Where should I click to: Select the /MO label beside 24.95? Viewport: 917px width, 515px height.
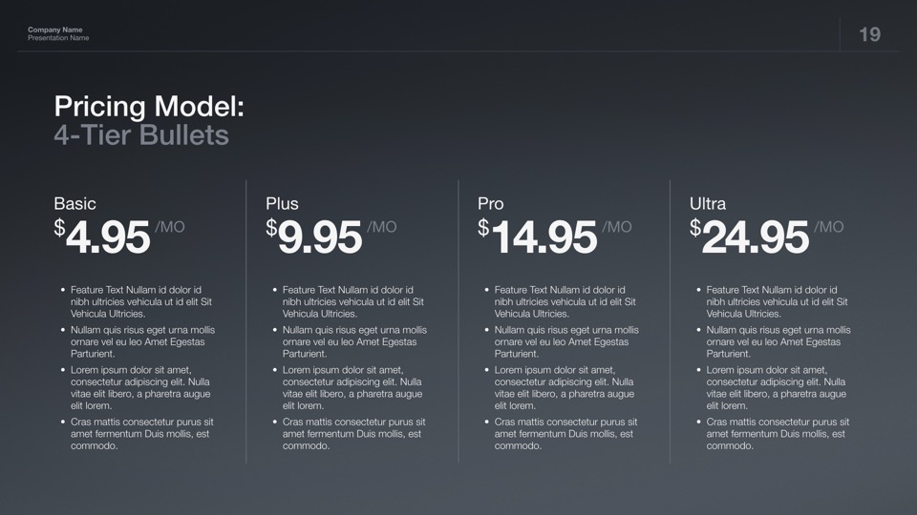[829, 227]
